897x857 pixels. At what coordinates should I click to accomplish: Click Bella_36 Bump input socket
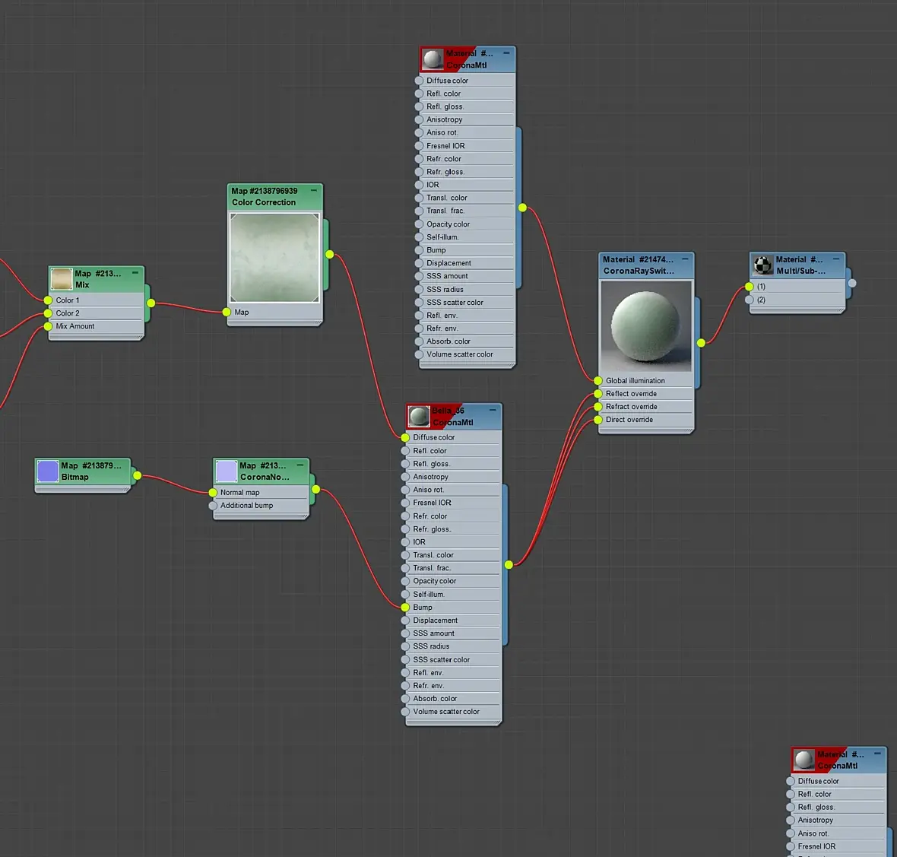pyautogui.click(x=405, y=608)
